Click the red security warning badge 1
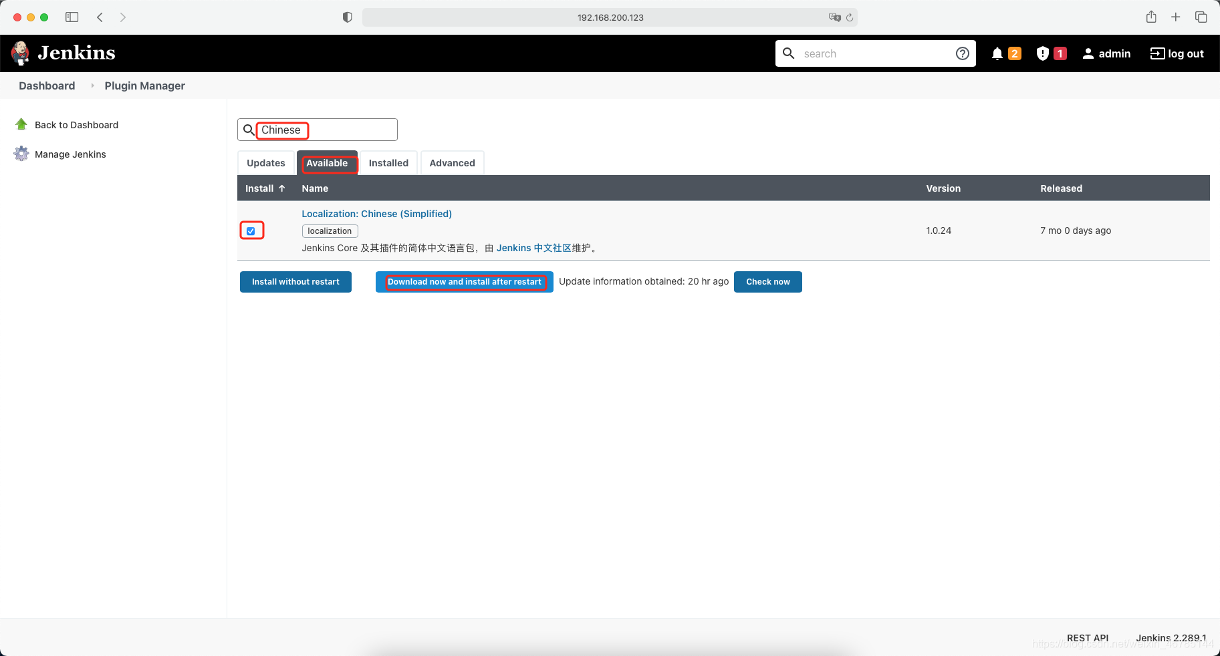Screen dimensions: 1220x656 [1060, 53]
